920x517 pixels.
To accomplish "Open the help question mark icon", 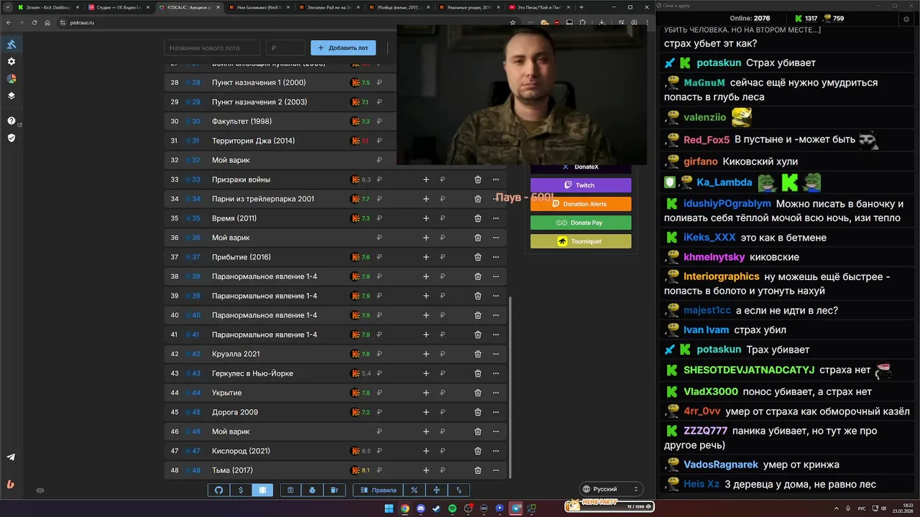I will click(11, 121).
